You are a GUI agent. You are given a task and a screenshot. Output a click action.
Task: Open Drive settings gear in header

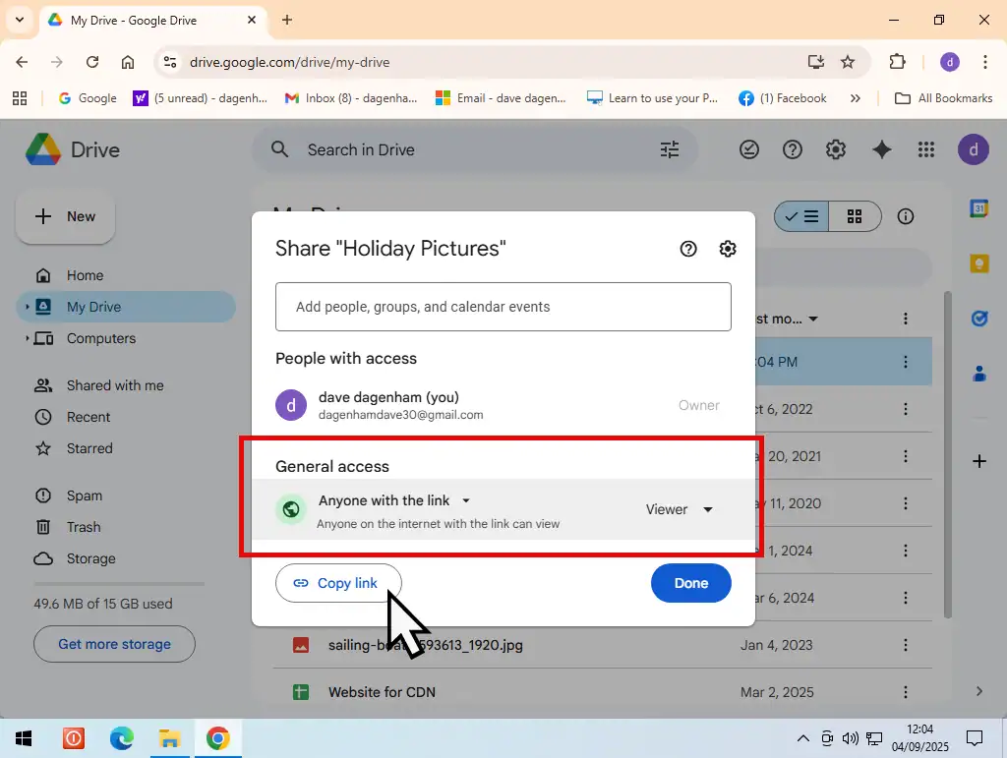point(836,149)
